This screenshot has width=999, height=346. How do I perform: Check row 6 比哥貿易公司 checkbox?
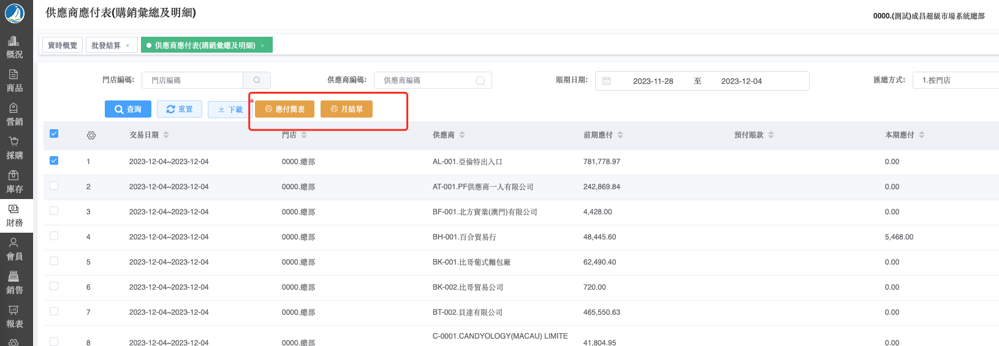(x=54, y=286)
